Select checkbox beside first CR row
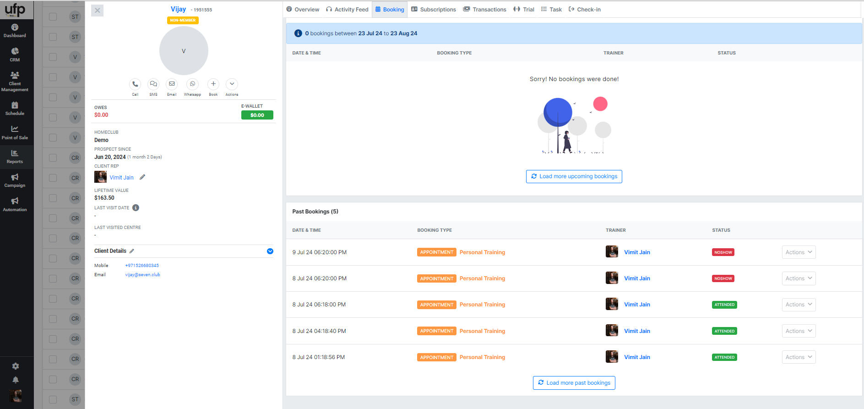This screenshot has height=409, width=864. 53,158
